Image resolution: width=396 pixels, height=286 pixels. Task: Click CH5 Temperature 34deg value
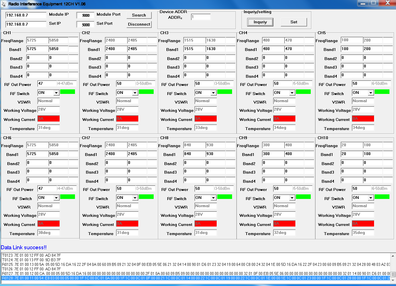coord(363,128)
